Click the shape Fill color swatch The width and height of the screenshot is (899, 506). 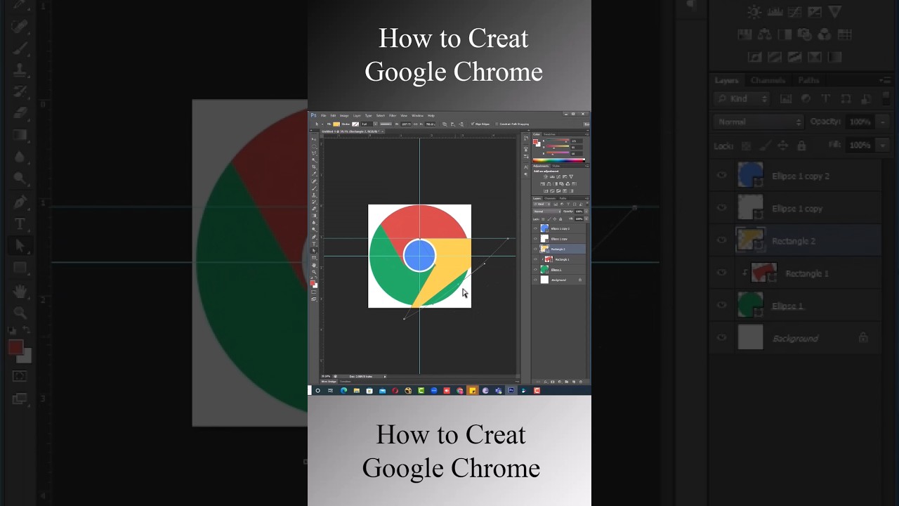336,124
